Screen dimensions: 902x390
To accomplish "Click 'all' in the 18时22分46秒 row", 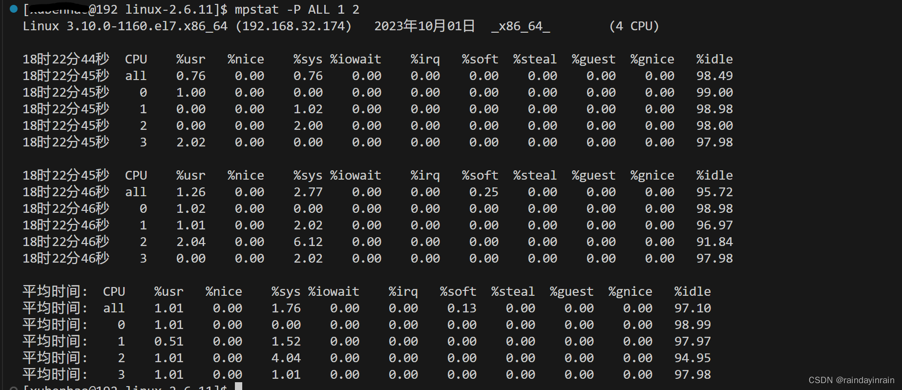I will (x=136, y=192).
